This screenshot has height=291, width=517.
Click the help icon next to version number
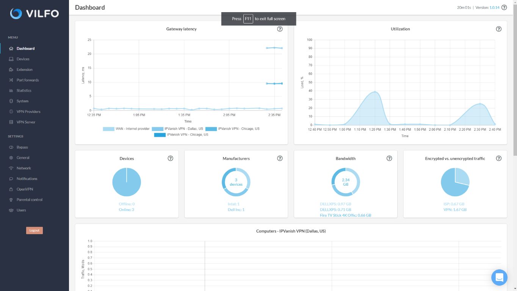tap(504, 7)
